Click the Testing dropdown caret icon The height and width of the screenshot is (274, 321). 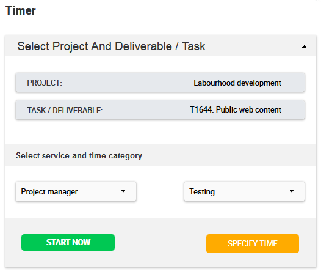[292, 191]
